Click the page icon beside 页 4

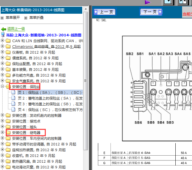pyautogui.click(x=13, y=109)
